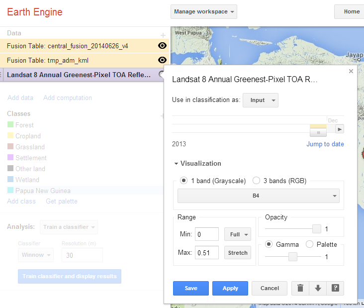Toggle visibility of central_fusion_20140626_v4 layer
This screenshot has width=364, height=308.
click(162, 46)
